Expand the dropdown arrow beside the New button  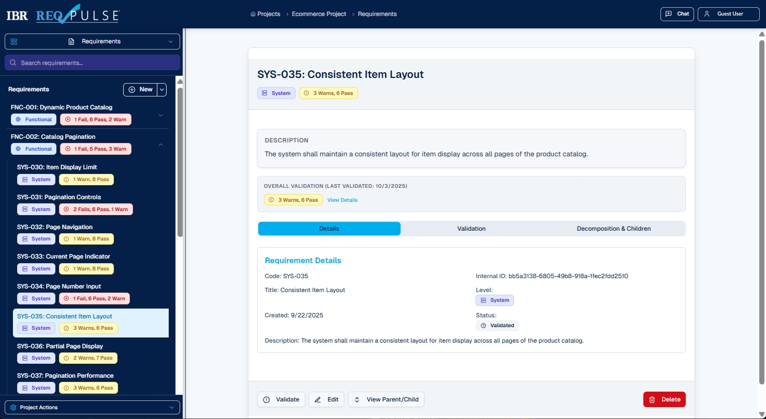pos(162,89)
